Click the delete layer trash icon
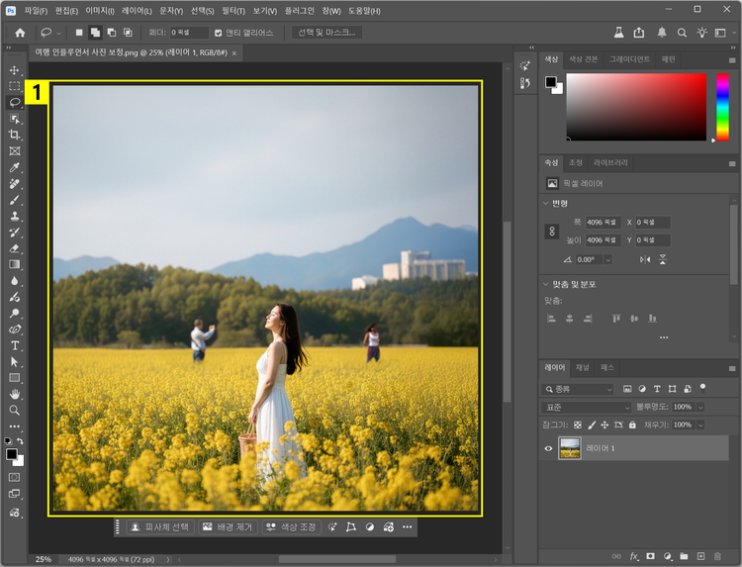The width and height of the screenshot is (742, 567). pyautogui.click(x=717, y=556)
